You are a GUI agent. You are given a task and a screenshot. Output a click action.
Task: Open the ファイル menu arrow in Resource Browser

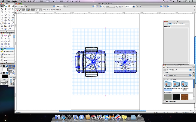[193, 67]
